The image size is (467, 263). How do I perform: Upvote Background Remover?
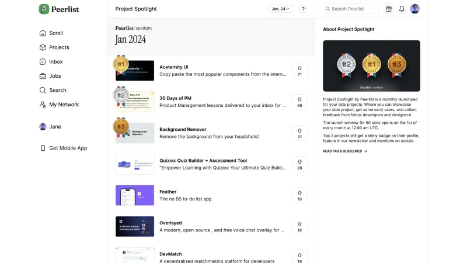click(299, 133)
